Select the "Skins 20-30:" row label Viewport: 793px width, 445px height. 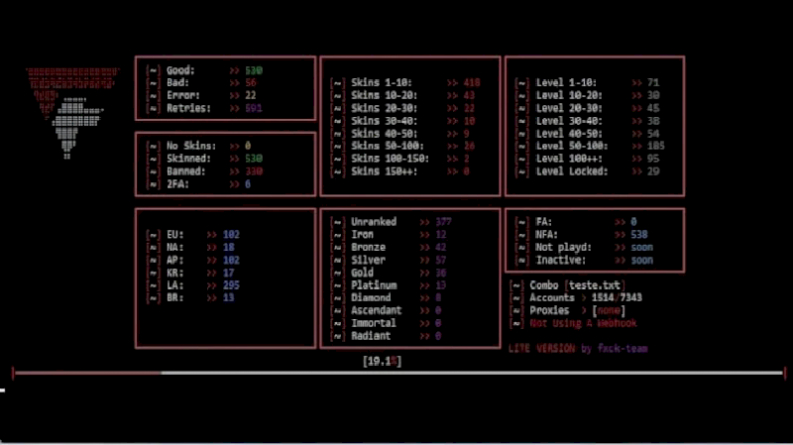pyautogui.click(x=385, y=108)
